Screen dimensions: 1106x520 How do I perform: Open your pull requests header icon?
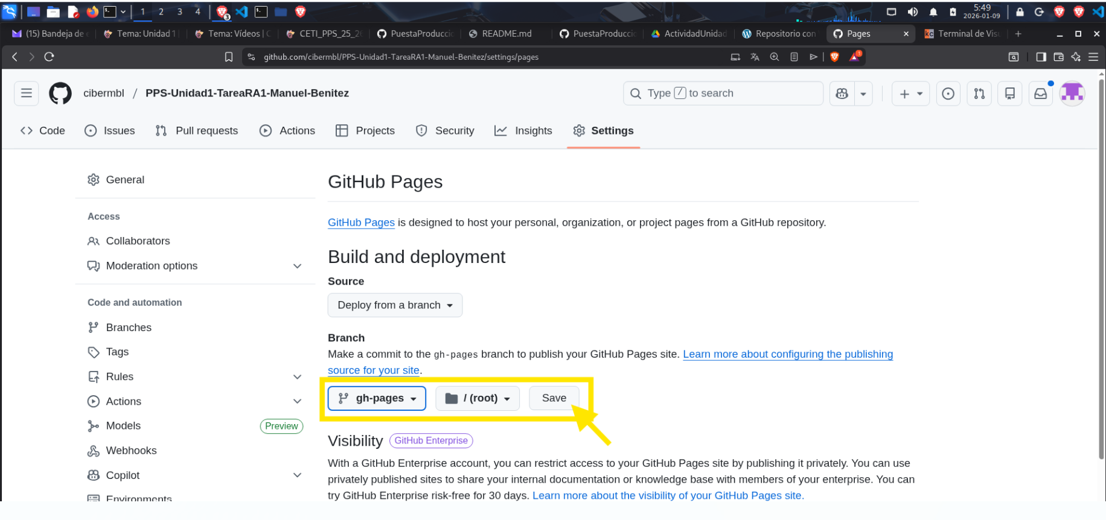[979, 94]
